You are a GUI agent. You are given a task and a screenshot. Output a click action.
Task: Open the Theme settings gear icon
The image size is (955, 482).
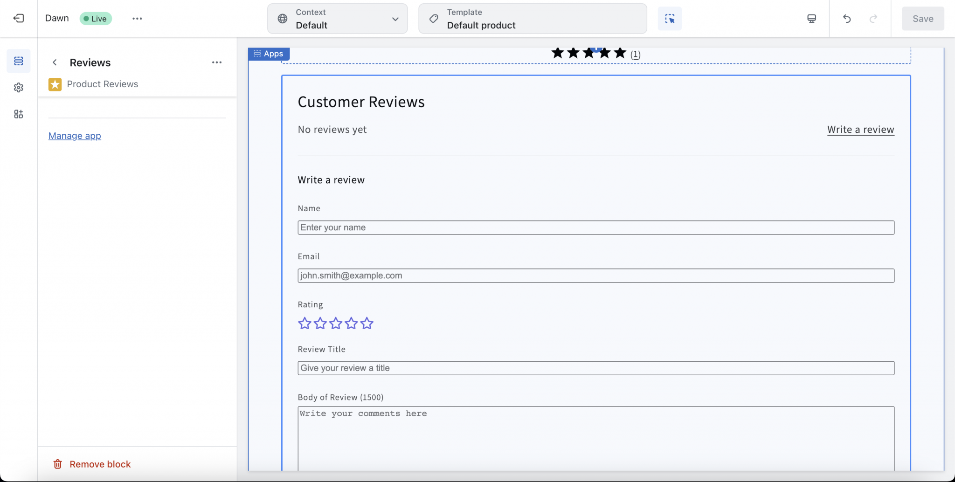point(19,88)
